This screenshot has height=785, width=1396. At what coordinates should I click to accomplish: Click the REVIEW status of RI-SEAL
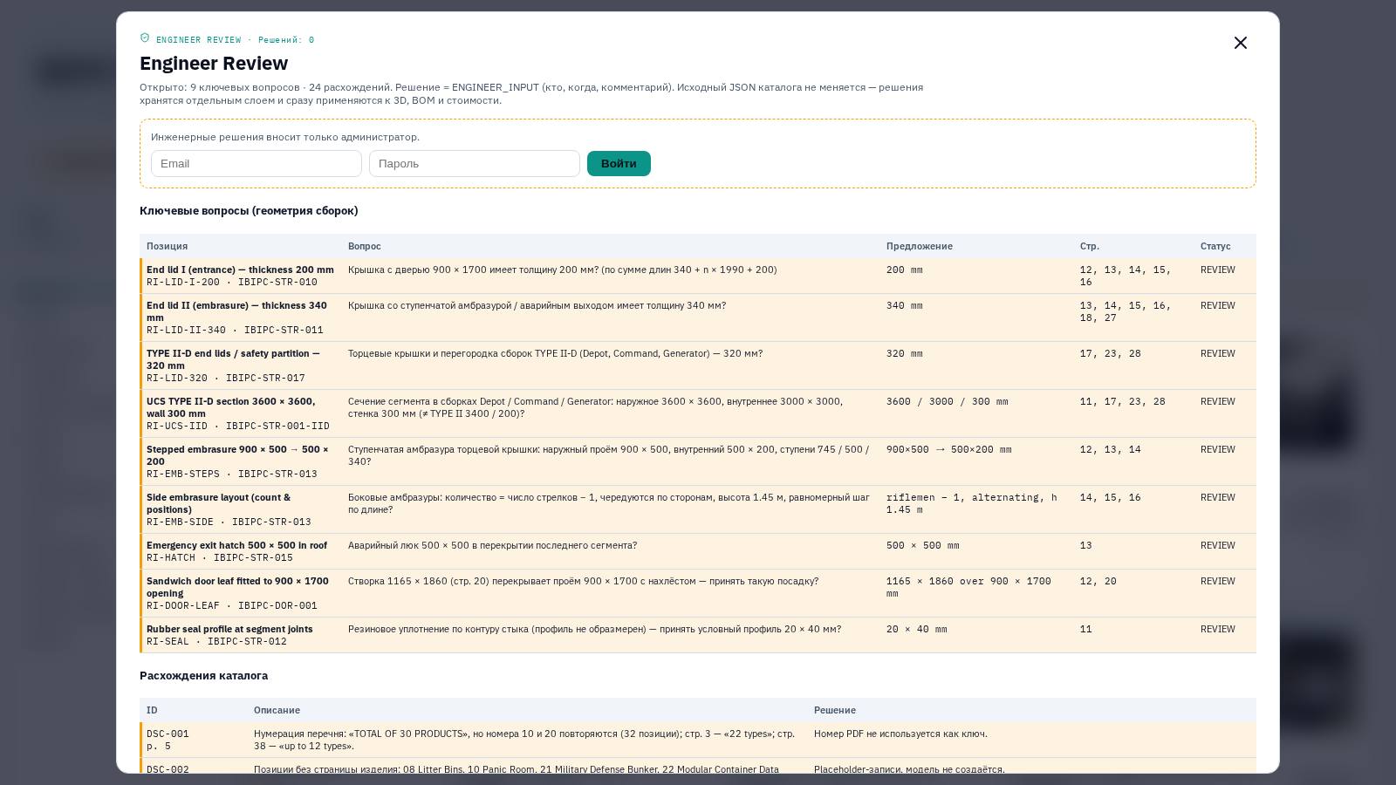pos(1217,629)
